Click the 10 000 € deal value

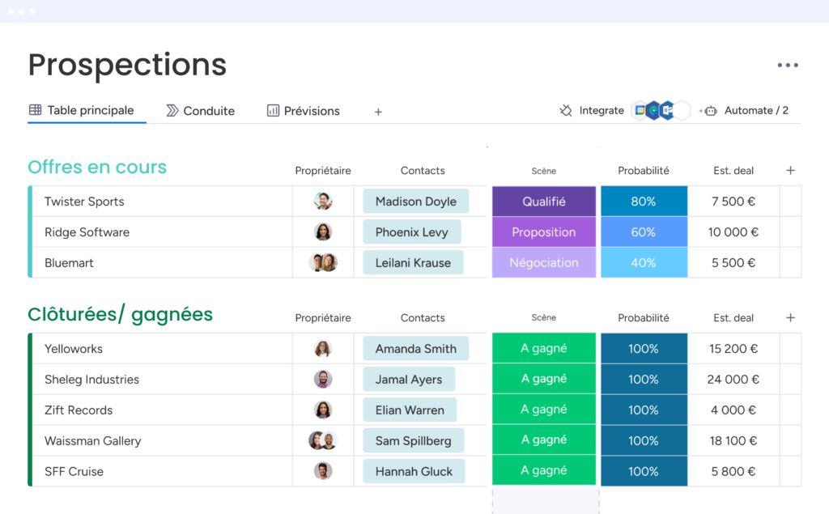point(733,232)
